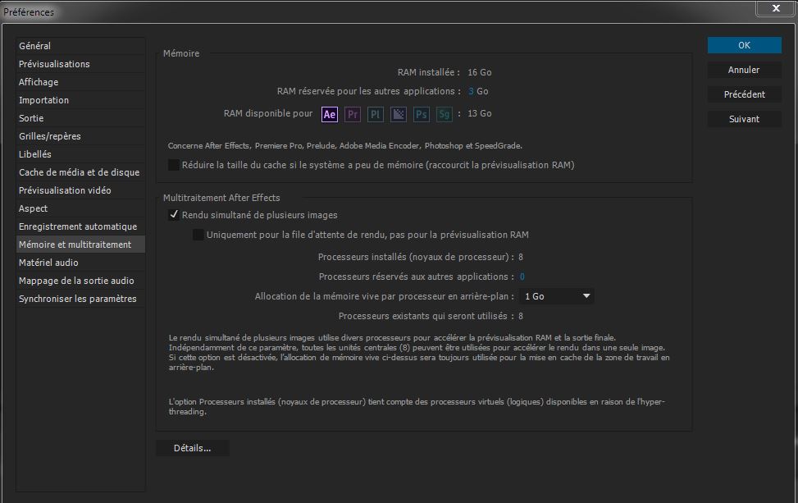Click the Photoshop (Ps) icon
This screenshot has height=503, width=798.
(421, 114)
